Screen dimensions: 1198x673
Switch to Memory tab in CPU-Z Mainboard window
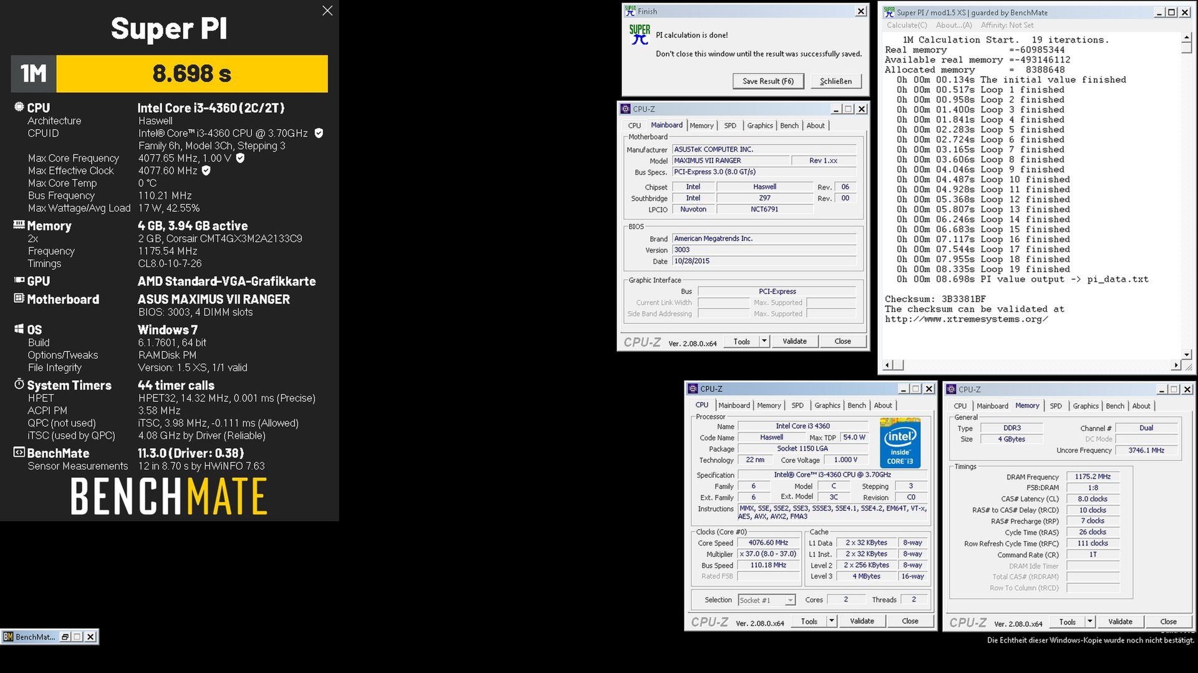coord(701,126)
